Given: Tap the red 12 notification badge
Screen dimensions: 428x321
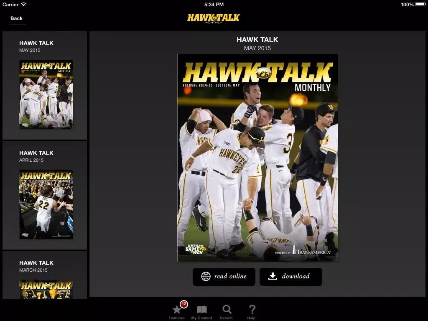Looking at the screenshot, I should [184, 304].
